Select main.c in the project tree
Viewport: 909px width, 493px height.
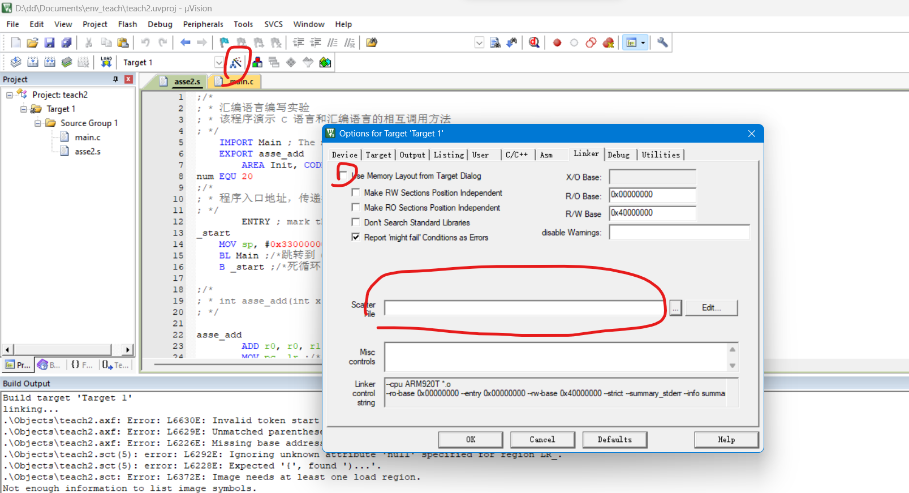88,138
